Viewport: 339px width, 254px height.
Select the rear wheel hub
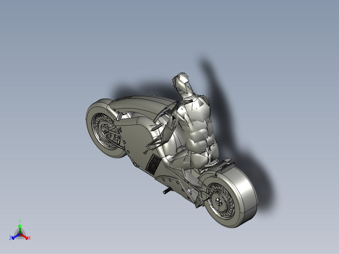pos(219,202)
